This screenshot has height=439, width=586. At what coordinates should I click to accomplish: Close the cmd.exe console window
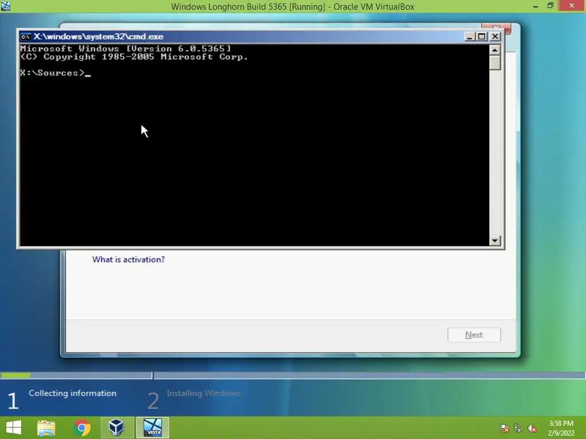[495, 37]
